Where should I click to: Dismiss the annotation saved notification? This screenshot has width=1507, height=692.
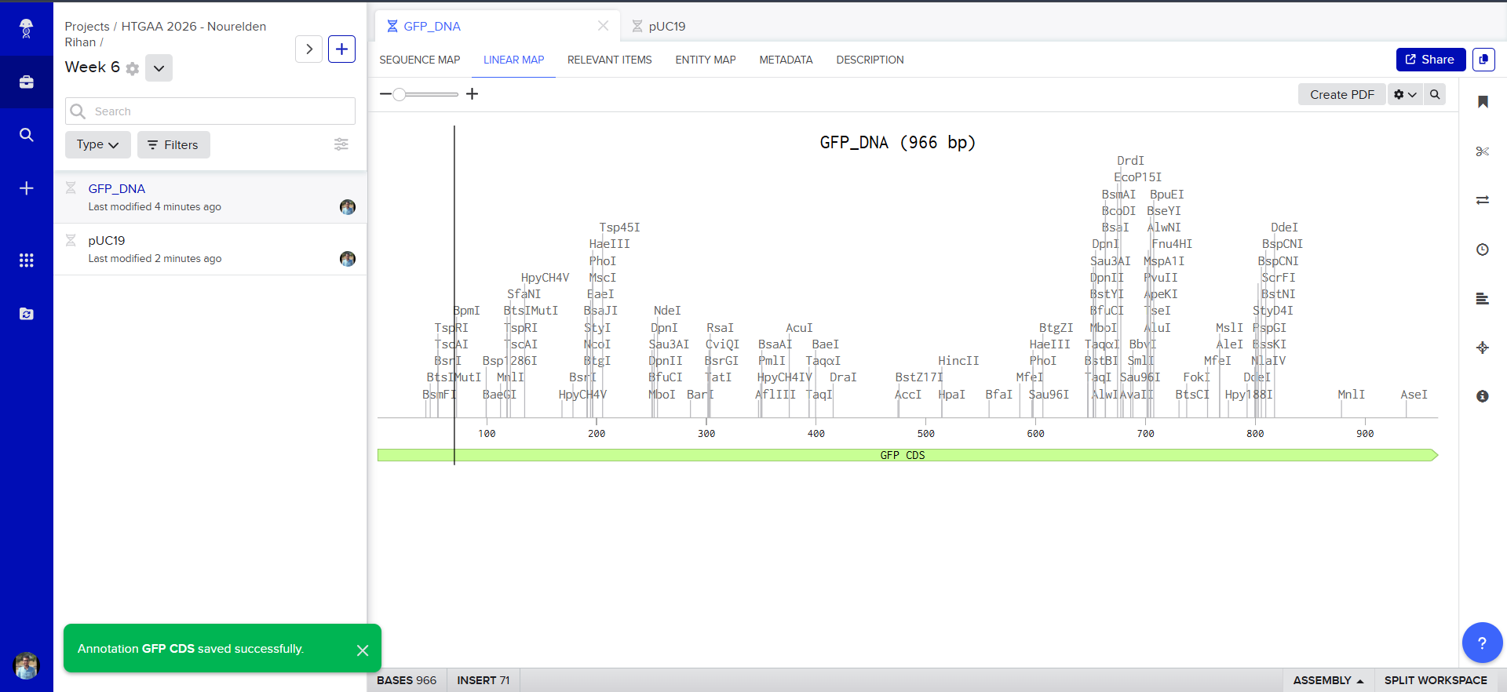363,650
